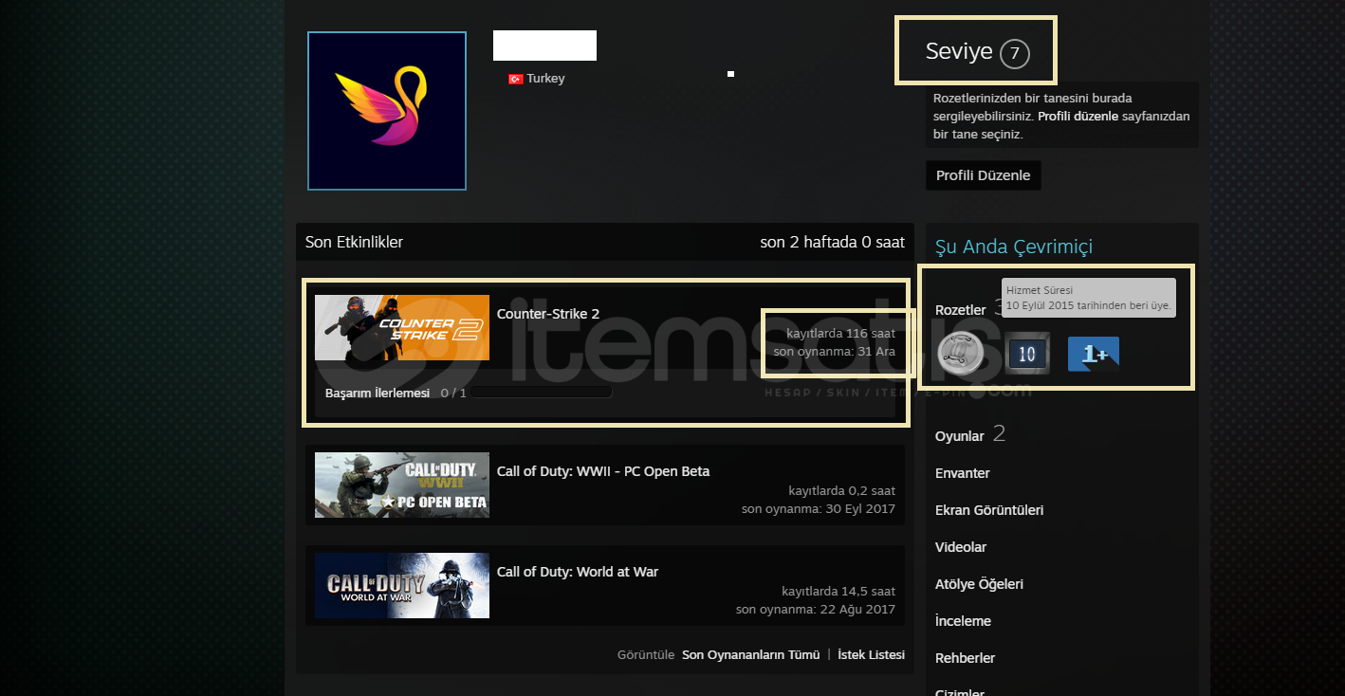Open the İnceleme reviews link
Image resolution: width=1345 pixels, height=696 pixels.
[963, 621]
